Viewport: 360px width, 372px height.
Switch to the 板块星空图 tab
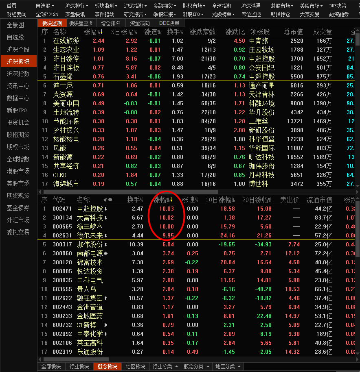point(81,23)
